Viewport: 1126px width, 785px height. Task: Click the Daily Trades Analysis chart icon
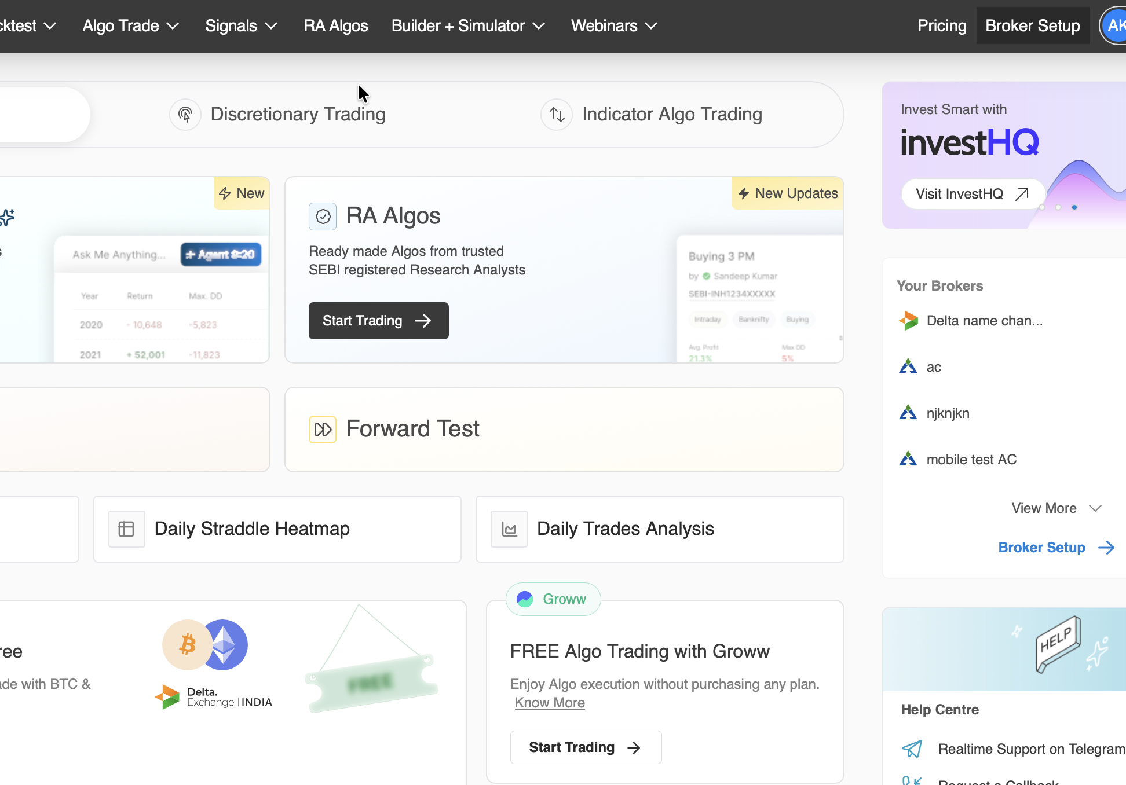click(x=509, y=529)
